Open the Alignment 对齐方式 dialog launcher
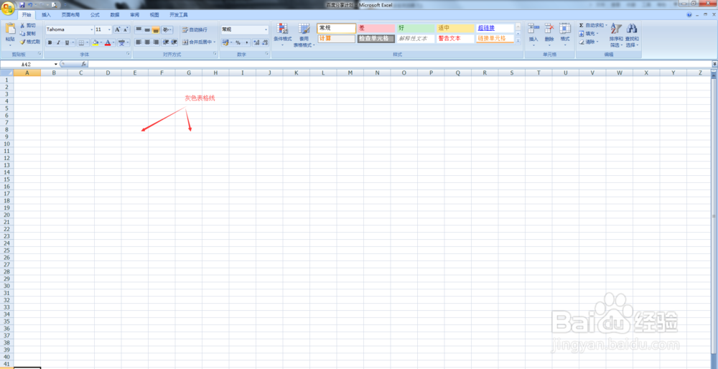The width and height of the screenshot is (718, 369). [215, 55]
